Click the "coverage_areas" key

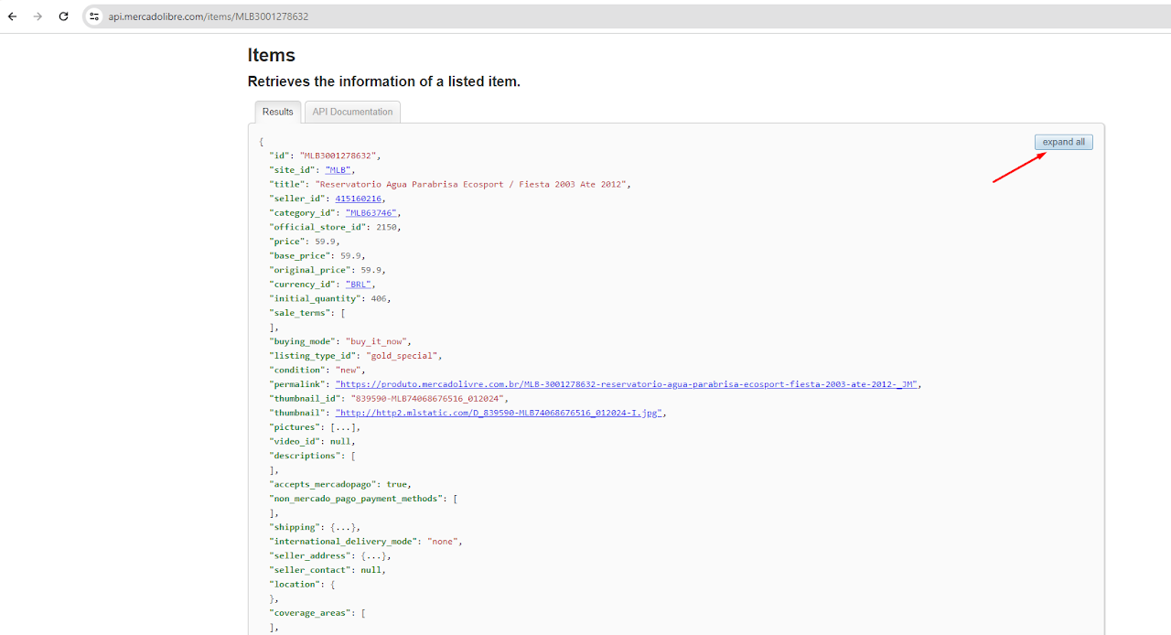coord(309,613)
